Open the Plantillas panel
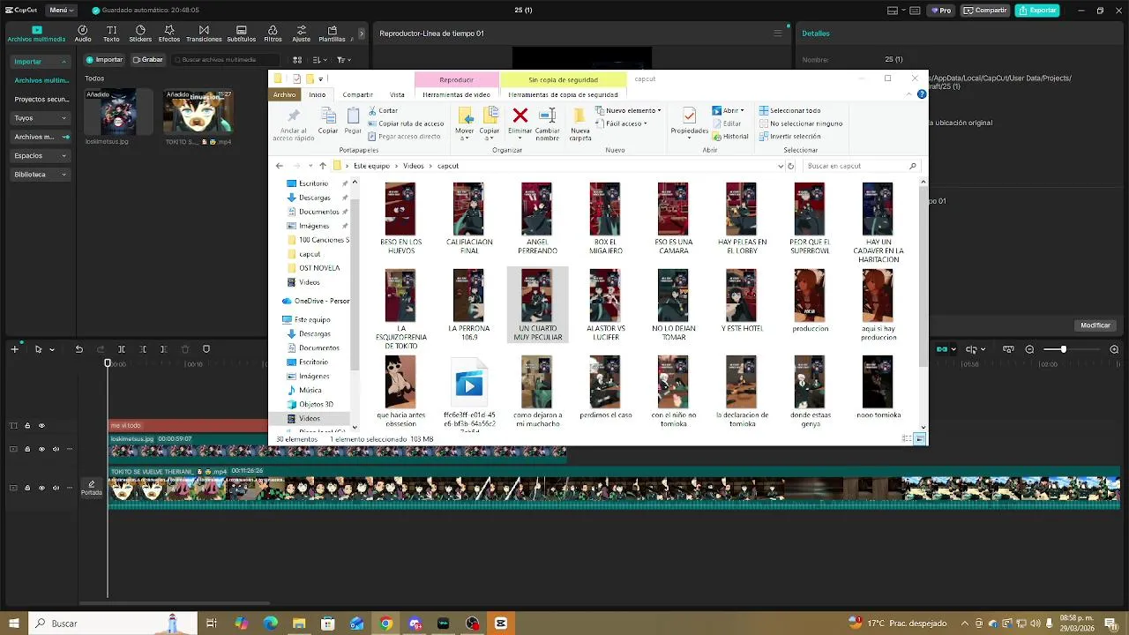 pos(333,34)
